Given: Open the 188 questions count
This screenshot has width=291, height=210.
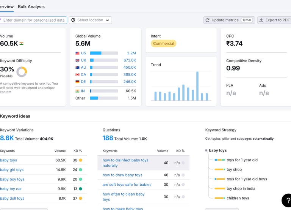Looking at the screenshot, I should [108, 138].
